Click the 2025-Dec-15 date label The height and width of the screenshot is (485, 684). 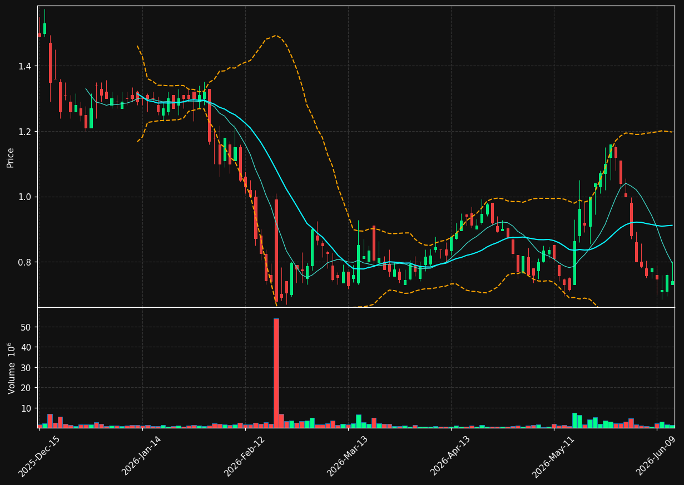point(39,456)
